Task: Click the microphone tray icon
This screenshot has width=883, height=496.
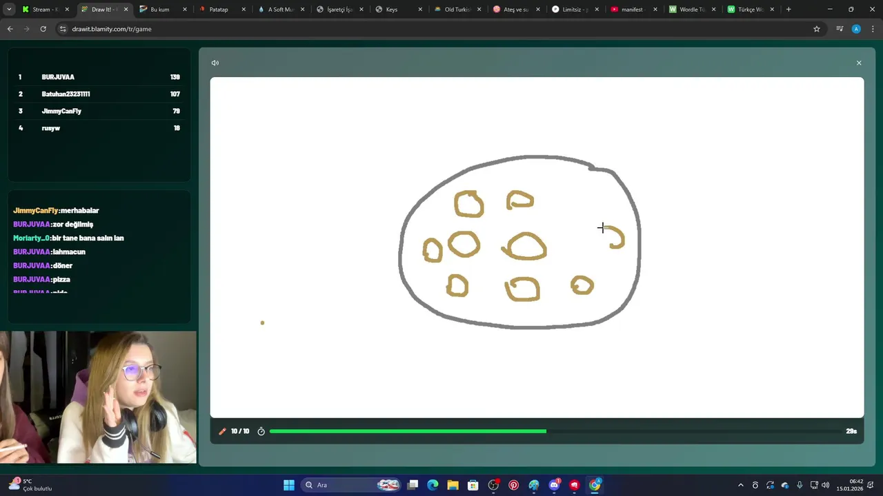Action: coord(800,485)
